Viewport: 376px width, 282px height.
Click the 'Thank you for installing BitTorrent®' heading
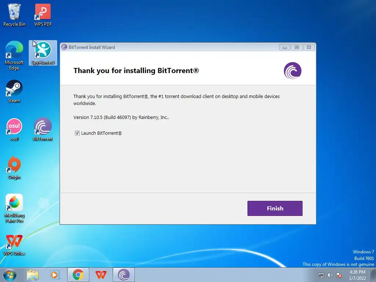(136, 71)
